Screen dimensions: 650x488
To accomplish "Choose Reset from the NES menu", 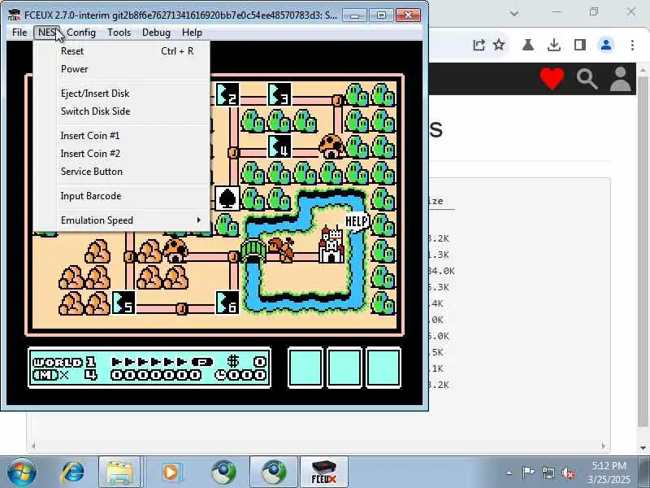I will [x=123, y=51].
